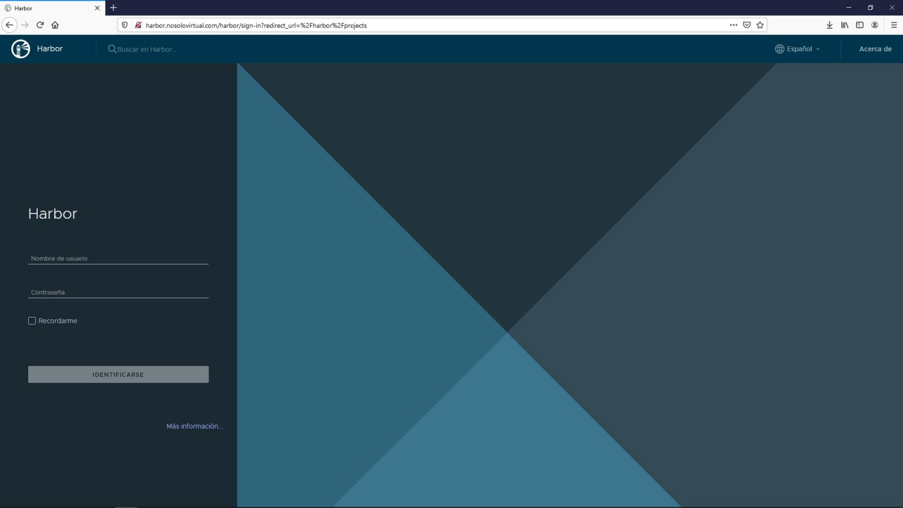Image resolution: width=903 pixels, height=508 pixels.
Task: Open the Downloads arrow icon
Action: coord(830,25)
